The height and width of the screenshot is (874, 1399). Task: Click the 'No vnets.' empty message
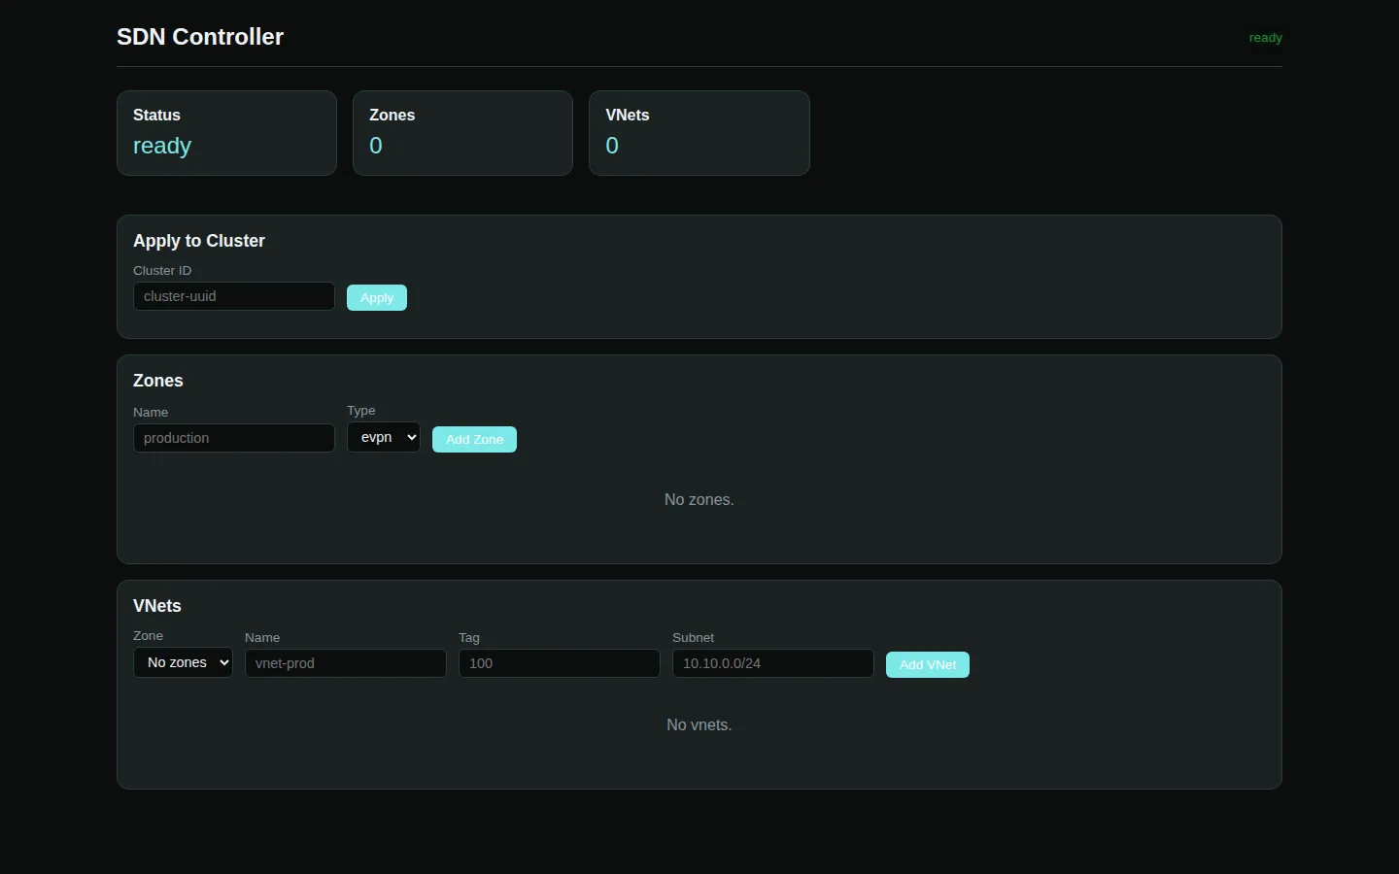pos(699,724)
